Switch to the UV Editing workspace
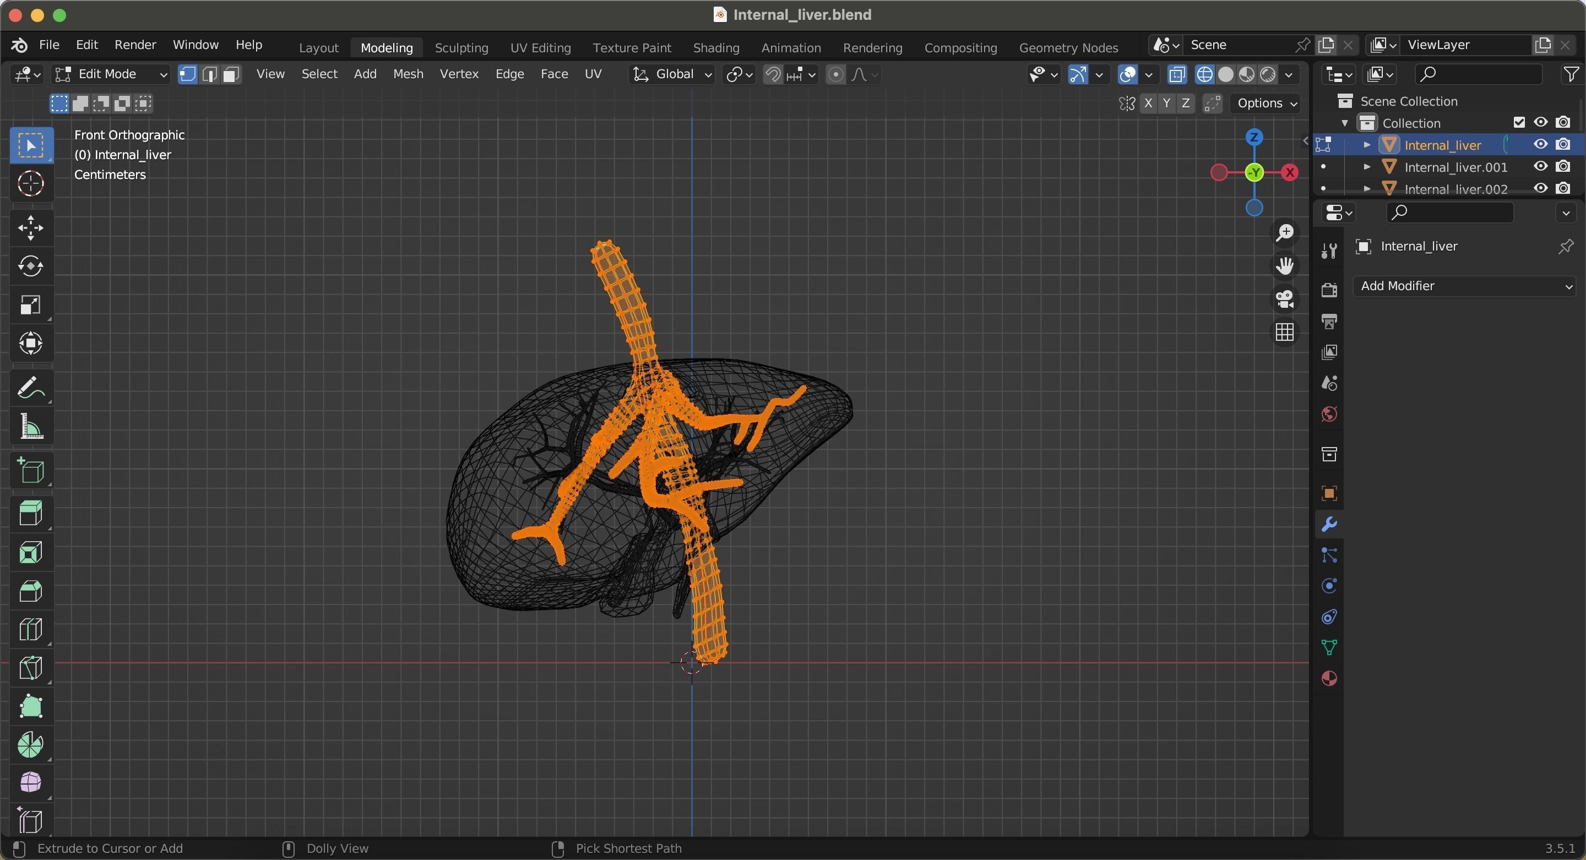1586x860 pixels. [x=540, y=47]
